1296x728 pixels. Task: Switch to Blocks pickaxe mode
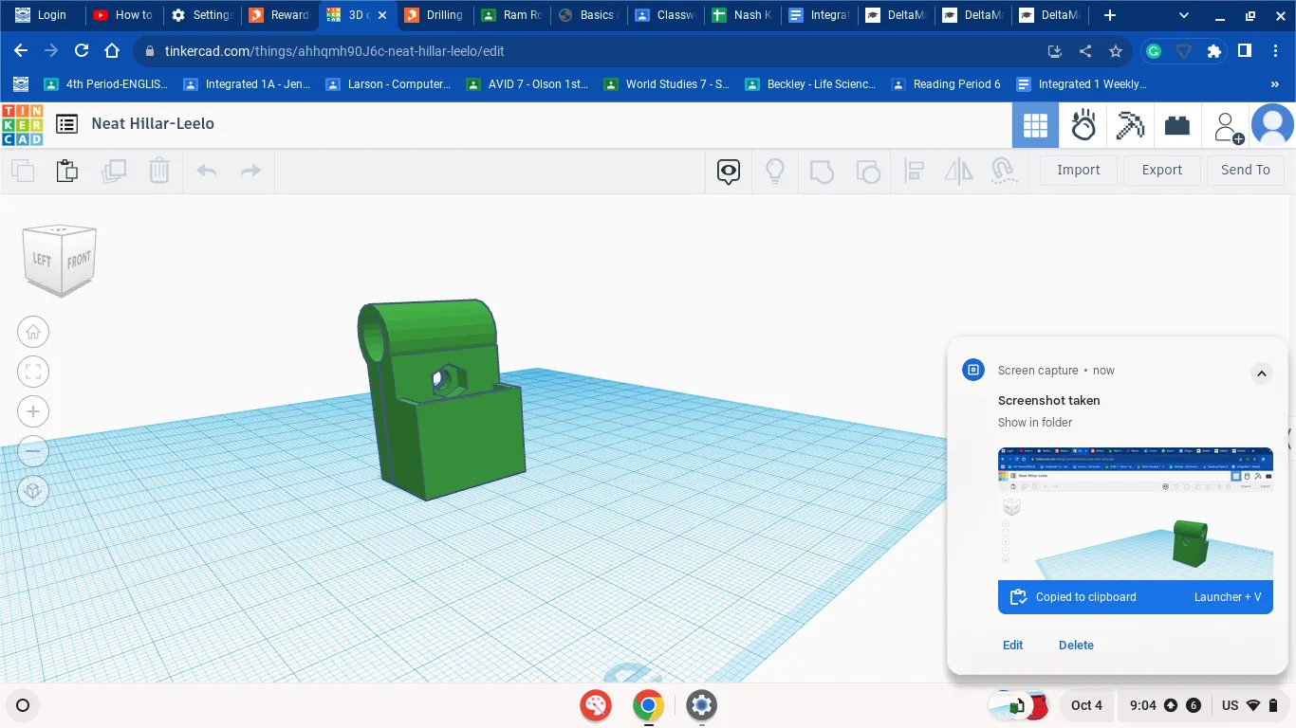point(1130,125)
